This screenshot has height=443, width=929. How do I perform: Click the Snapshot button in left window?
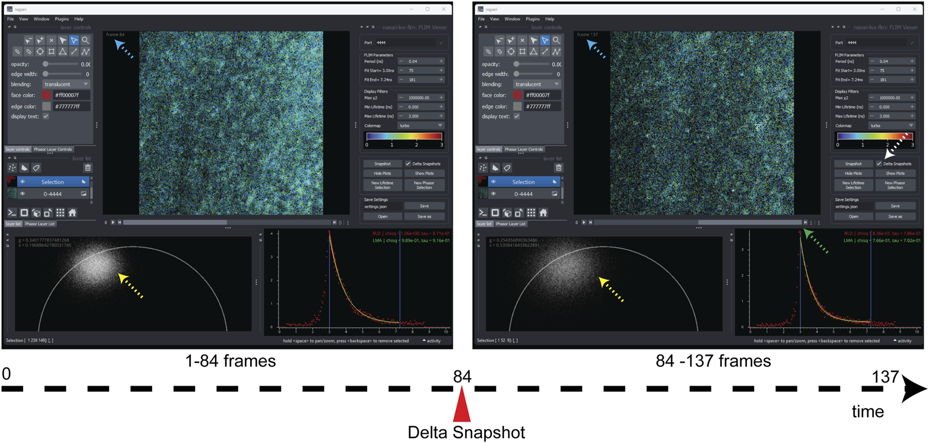pyautogui.click(x=382, y=164)
